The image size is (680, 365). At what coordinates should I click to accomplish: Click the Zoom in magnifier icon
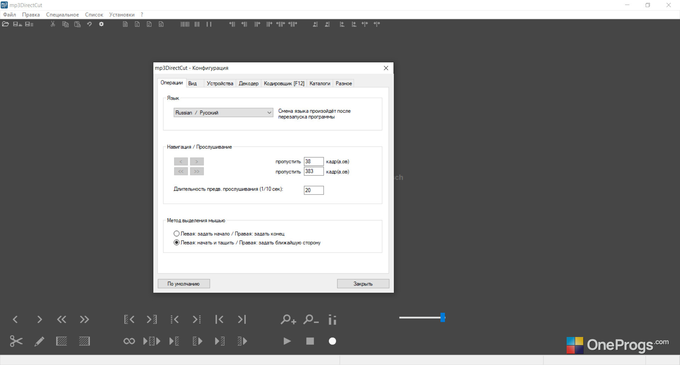(288, 319)
